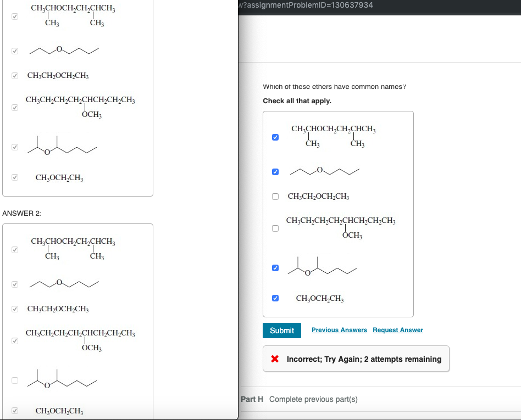Uncheck the dimethyl-branched ether first option

pos(275,137)
